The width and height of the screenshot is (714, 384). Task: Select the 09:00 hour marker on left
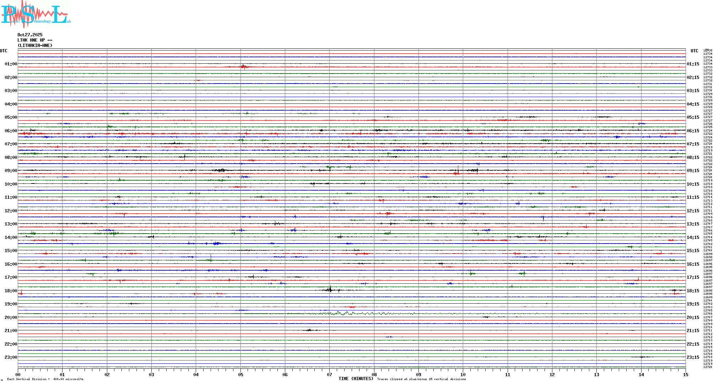[11, 171]
